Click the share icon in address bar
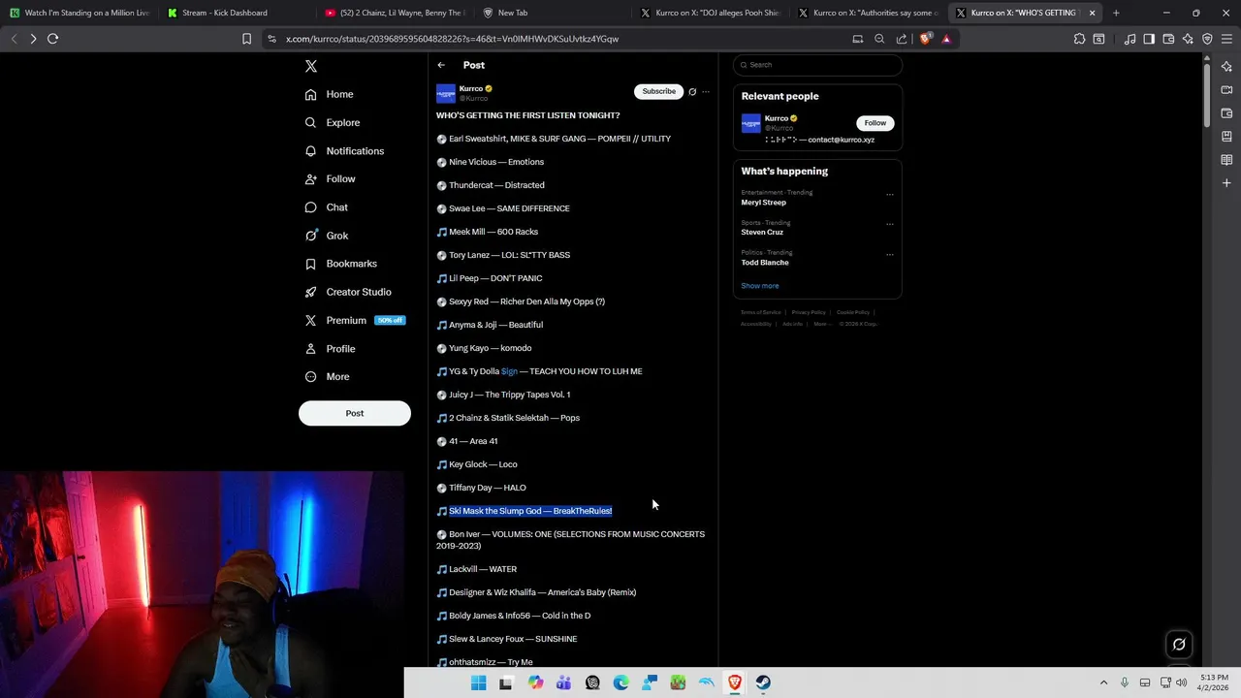The image size is (1241, 698). pos(902,39)
